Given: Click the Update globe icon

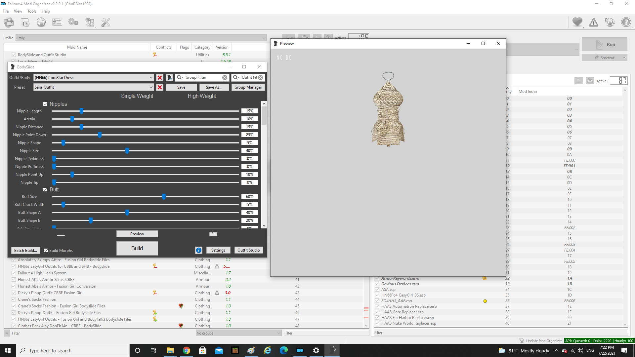Looking at the screenshot, I should click(610, 22).
